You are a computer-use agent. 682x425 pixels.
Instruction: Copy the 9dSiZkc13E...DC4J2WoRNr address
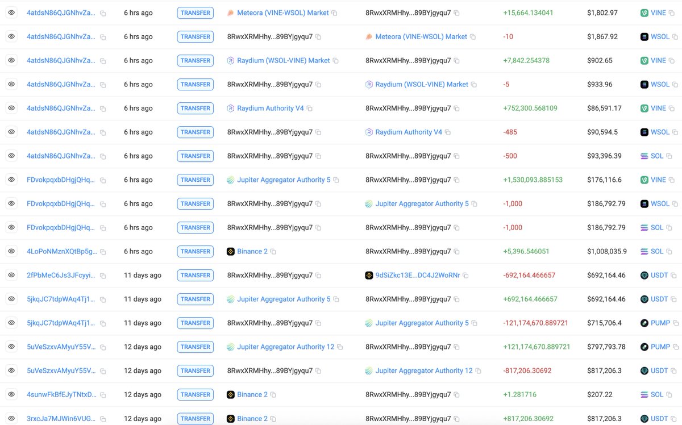point(465,276)
